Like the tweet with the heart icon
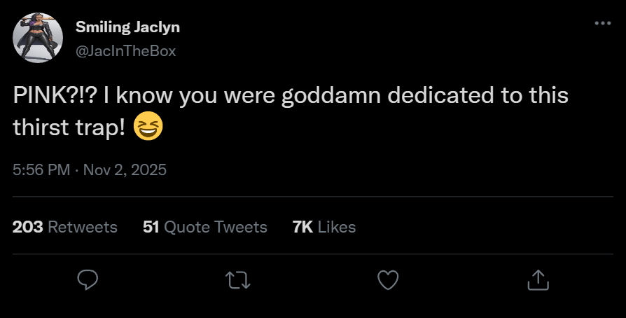This screenshot has height=318, width=626. 388,280
